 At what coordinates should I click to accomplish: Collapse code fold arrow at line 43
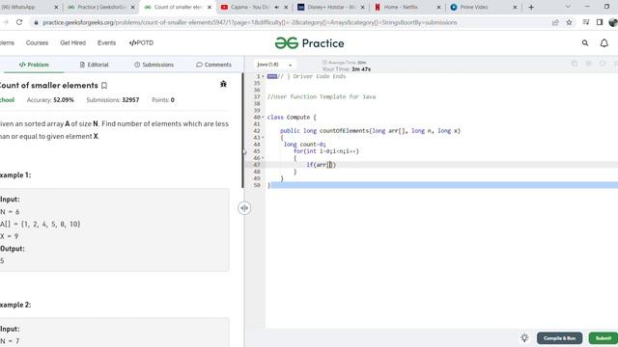tap(263, 138)
